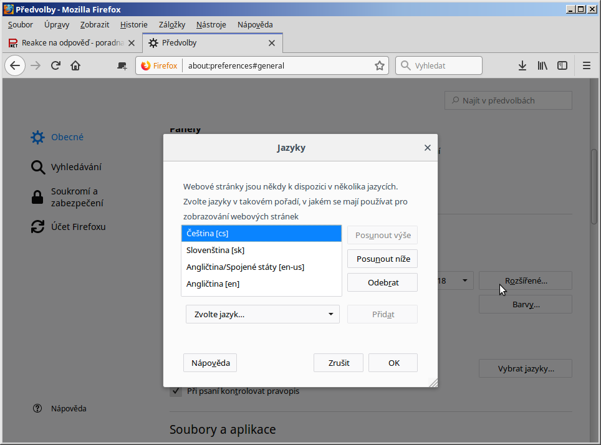Open the Vyhledávání category label
601x445 pixels.
point(76,167)
